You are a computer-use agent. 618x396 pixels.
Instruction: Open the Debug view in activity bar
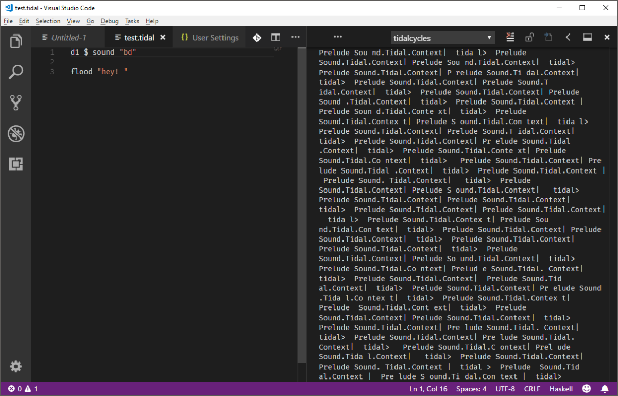pyautogui.click(x=16, y=134)
